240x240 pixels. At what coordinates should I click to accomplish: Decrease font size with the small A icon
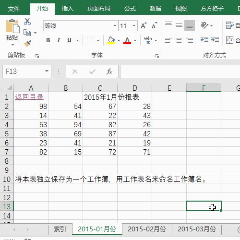[155, 25]
